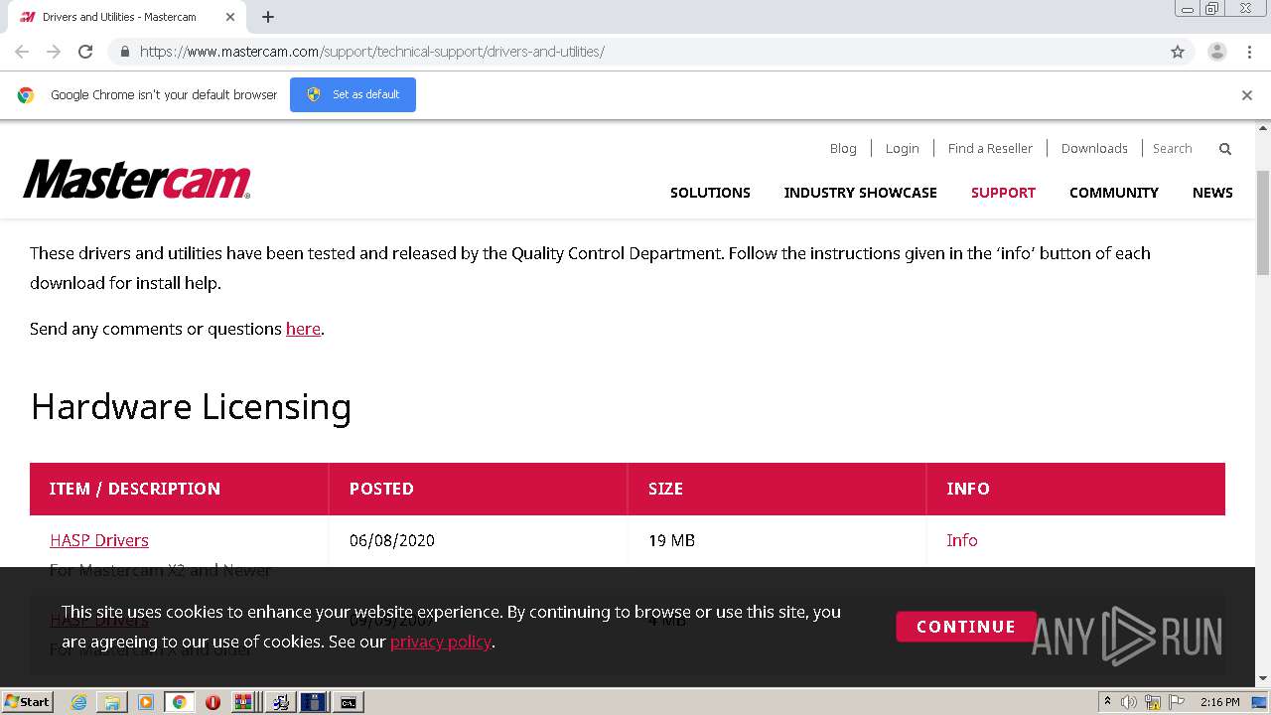Open the INDUSTRY SHOWCASE menu
The height and width of the screenshot is (715, 1271).
(x=860, y=193)
